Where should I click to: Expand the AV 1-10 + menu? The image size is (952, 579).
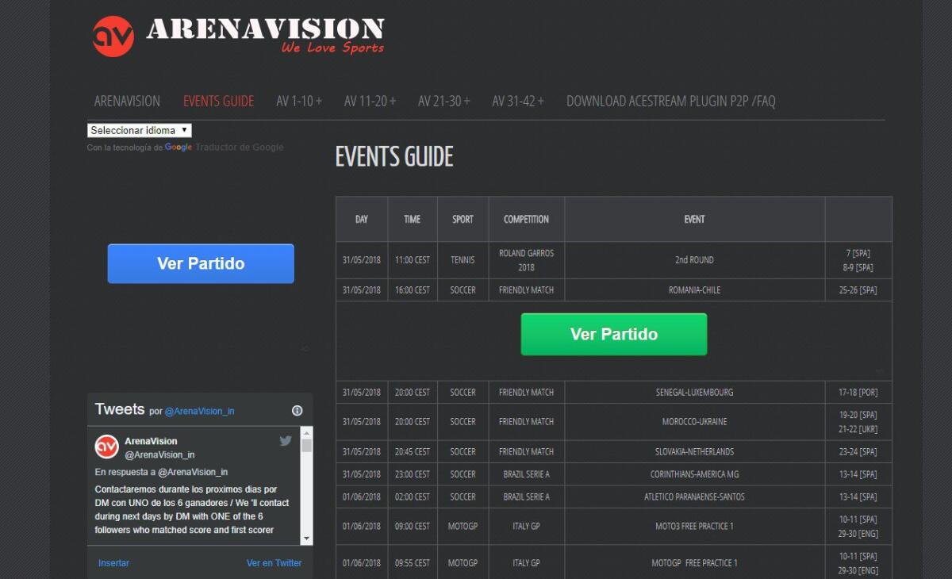coord(298,101)
